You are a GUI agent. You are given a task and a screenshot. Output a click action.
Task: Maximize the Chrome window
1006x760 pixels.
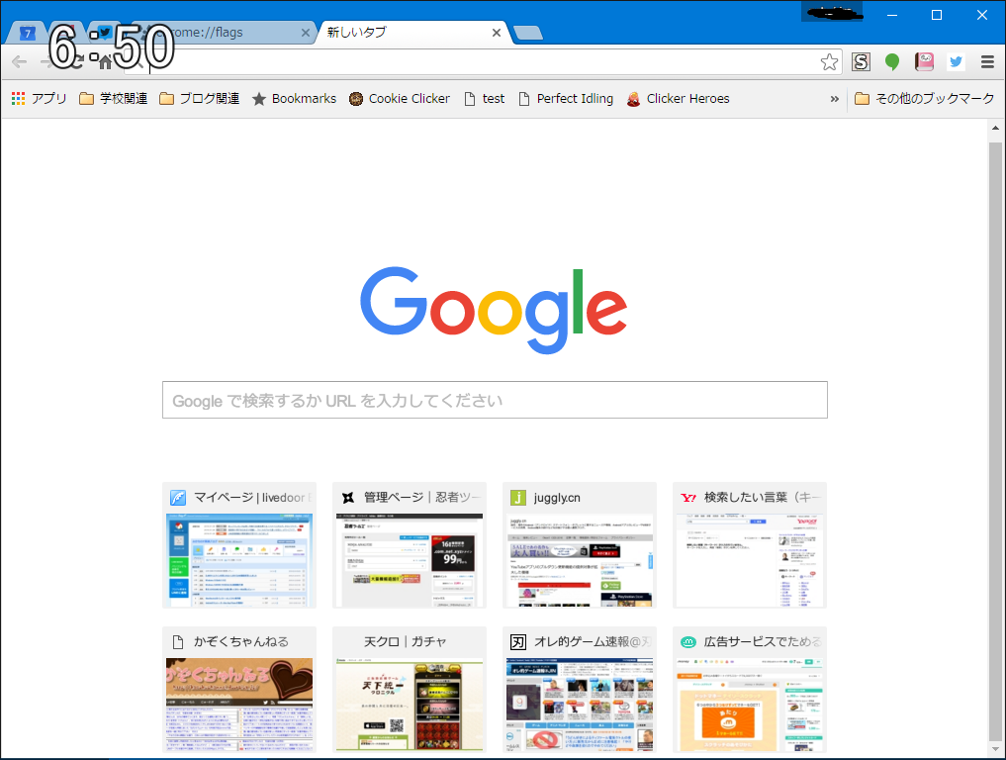[937, 15]
